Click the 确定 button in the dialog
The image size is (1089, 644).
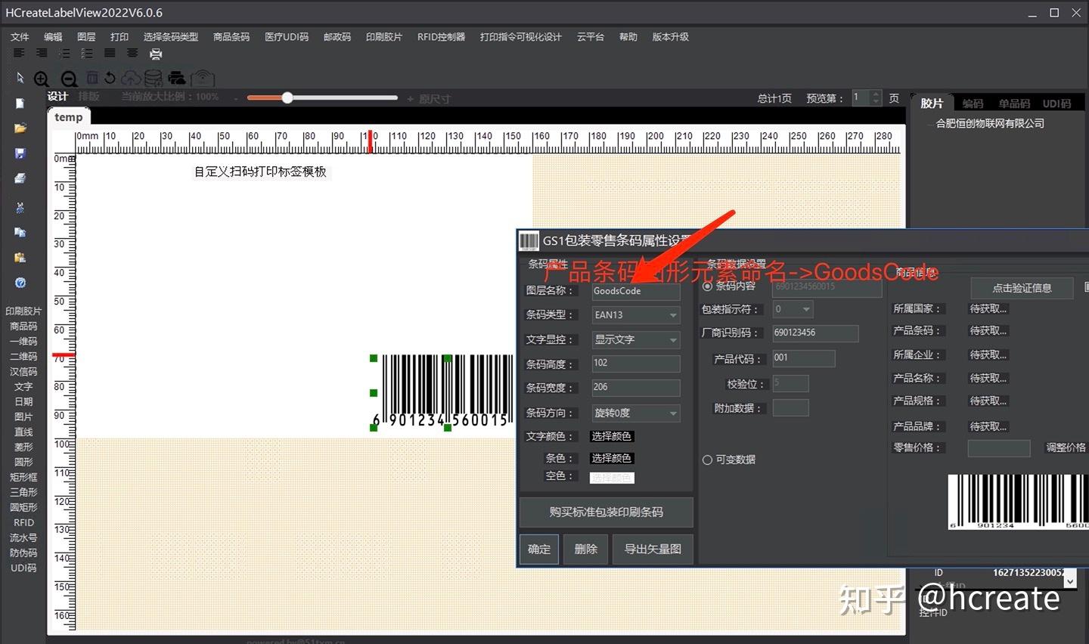(x=538, y=549)
